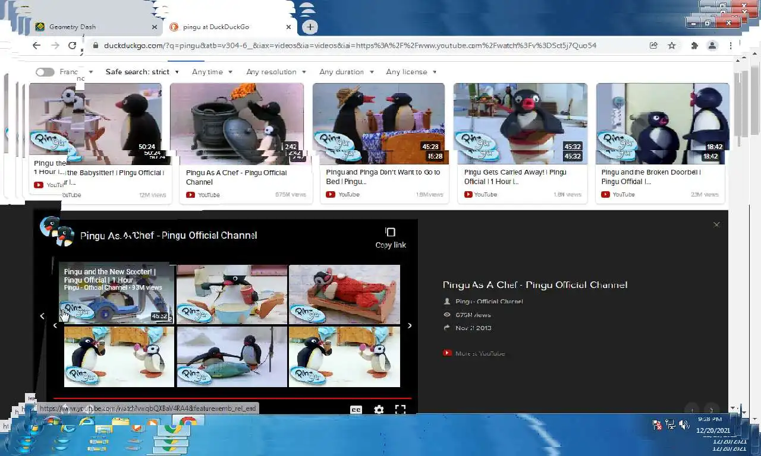Click the Nov 2013 upload date text
The height and width of the screenshot is (456, 761).
click(473, 328)
